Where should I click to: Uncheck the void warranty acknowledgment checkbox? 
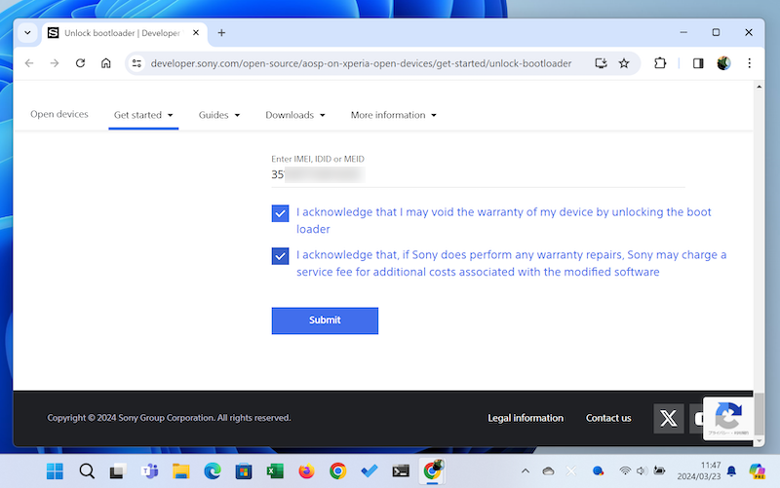pos(281,213)
